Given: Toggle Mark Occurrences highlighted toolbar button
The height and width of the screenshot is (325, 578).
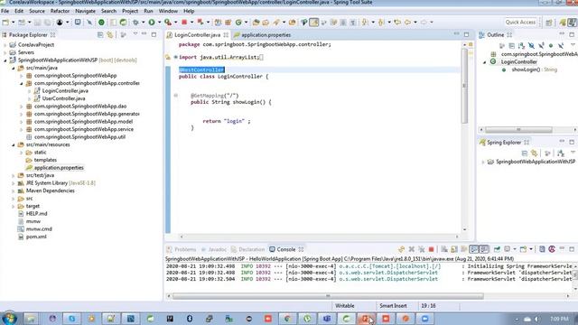Looking at the screenshot, I should [x=313, y=22].
